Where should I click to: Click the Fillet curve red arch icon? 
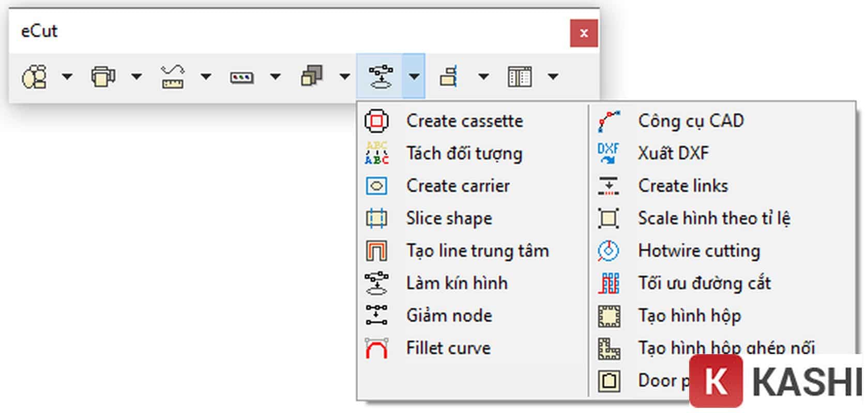coord(376,348)
